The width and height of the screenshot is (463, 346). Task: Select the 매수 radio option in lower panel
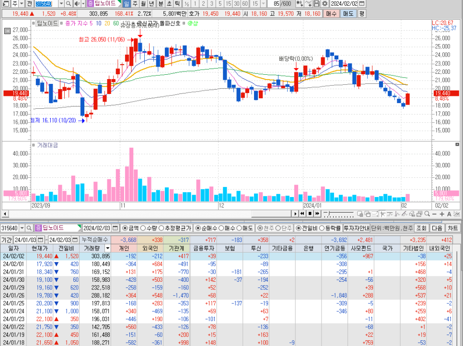tap(221, 228)
